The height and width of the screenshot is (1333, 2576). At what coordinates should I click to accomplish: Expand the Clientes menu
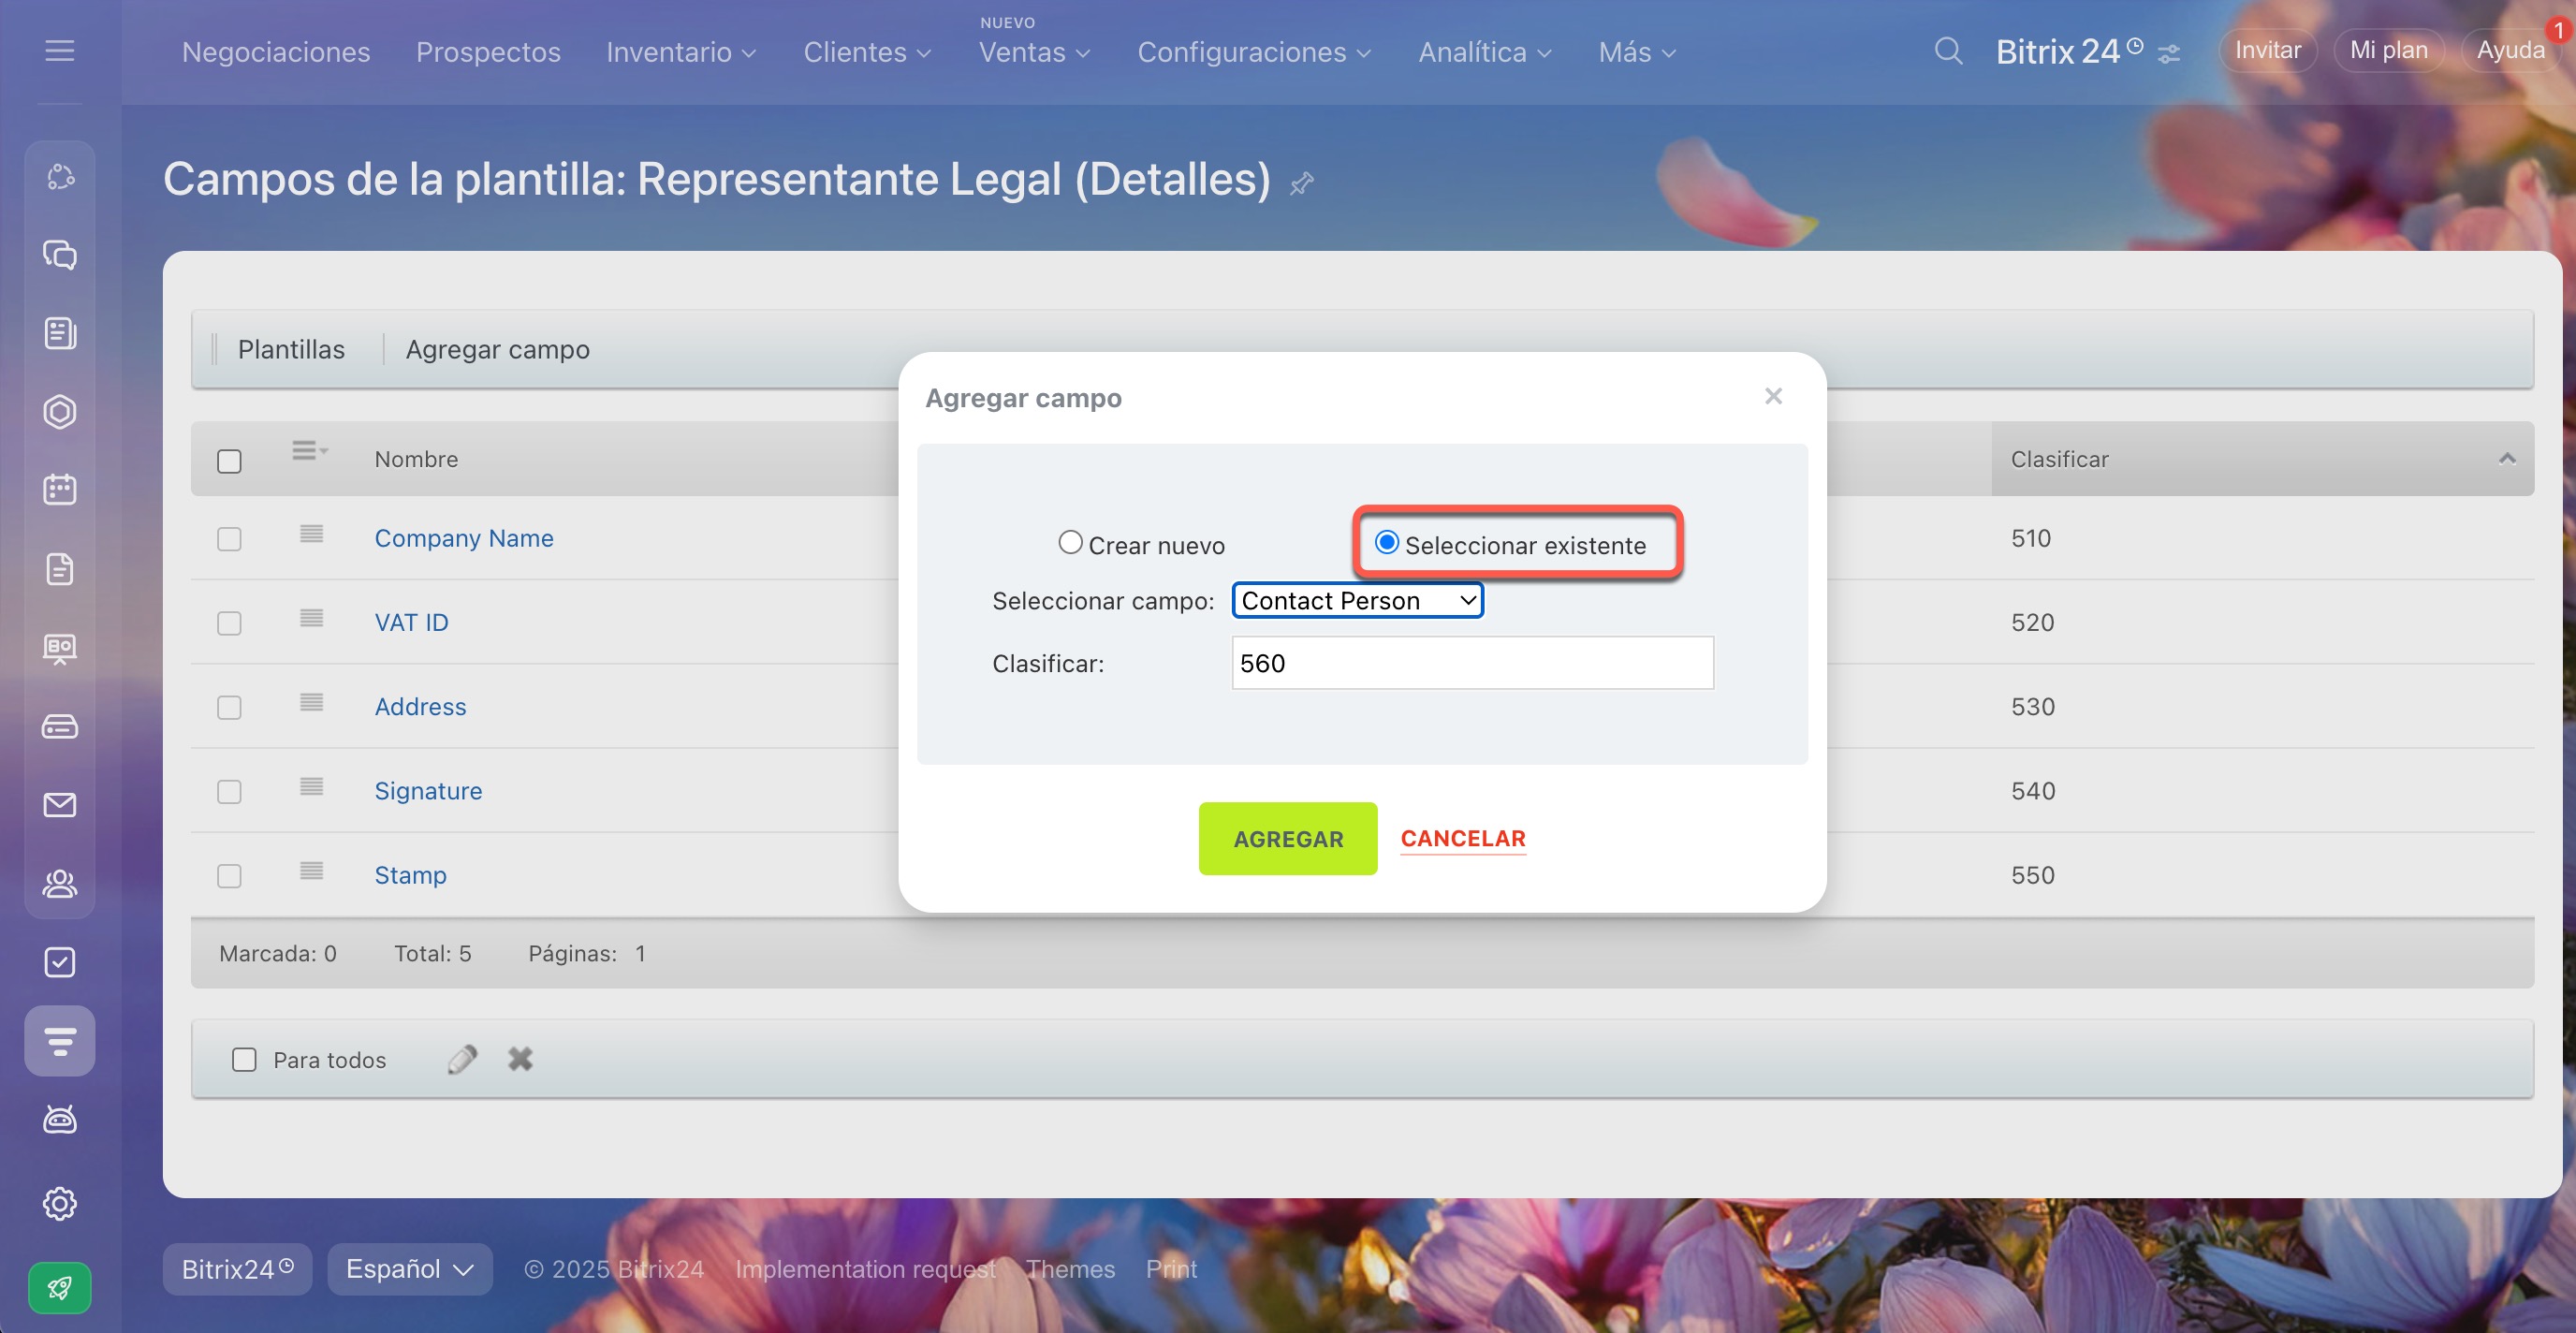(x=867, y=52)
